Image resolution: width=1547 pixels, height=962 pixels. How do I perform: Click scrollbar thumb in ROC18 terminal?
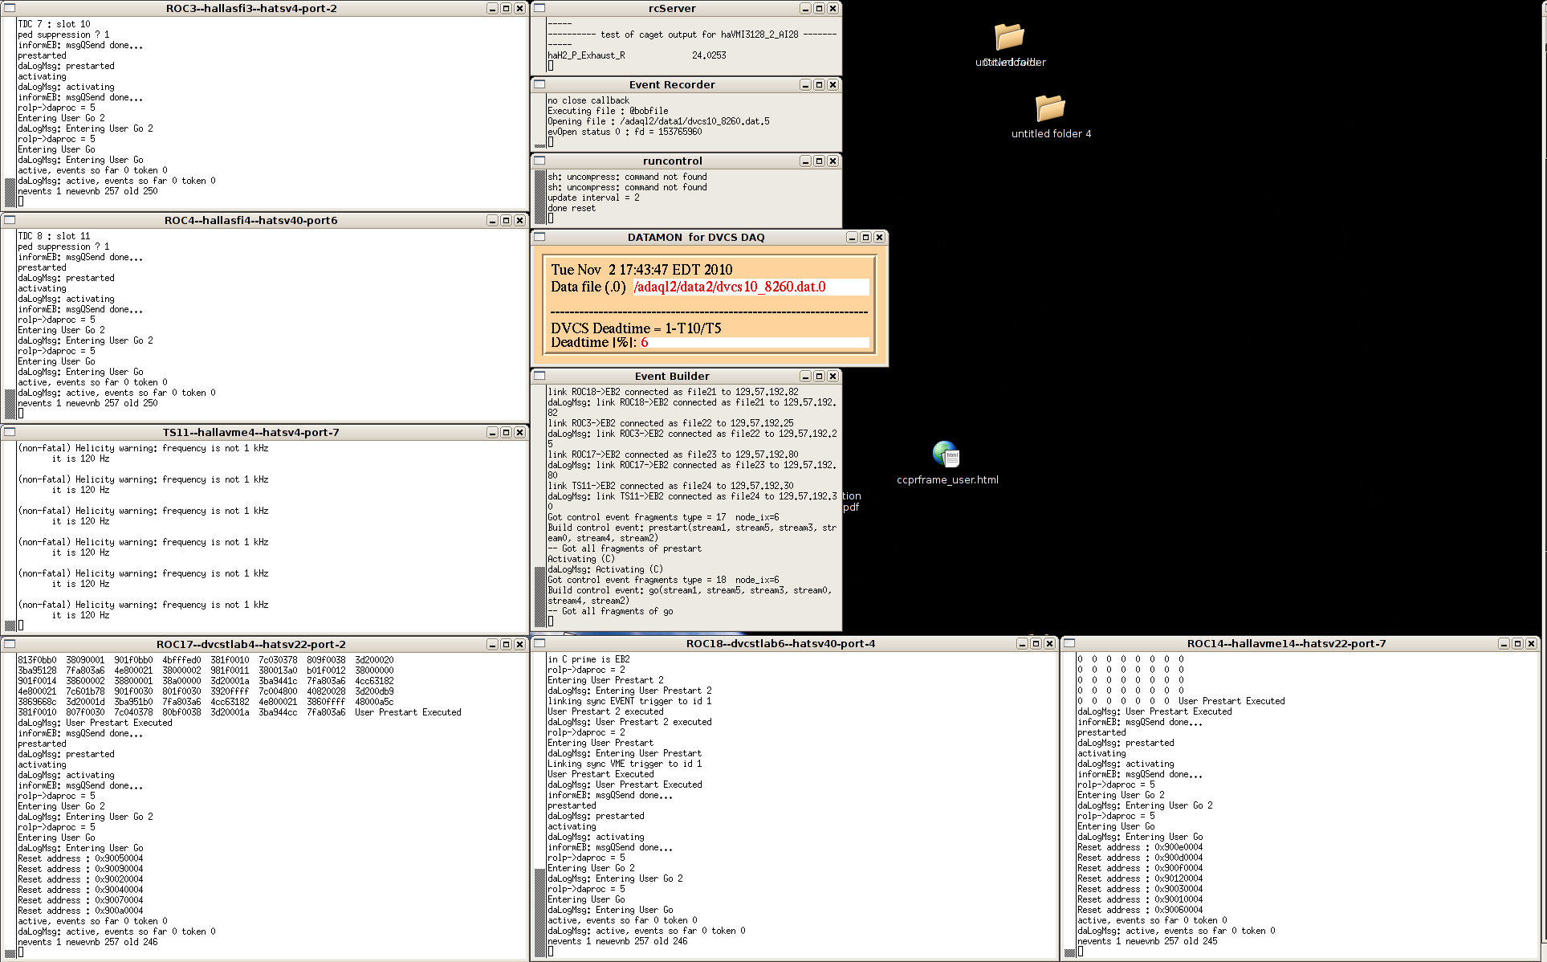click(540, 912)
